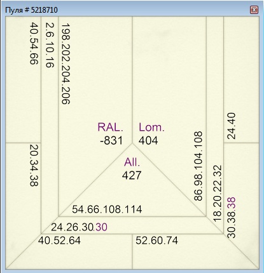This screenshot has height=273, width=264.
Task: Click the purple 30 value
Action: (101, 227)
